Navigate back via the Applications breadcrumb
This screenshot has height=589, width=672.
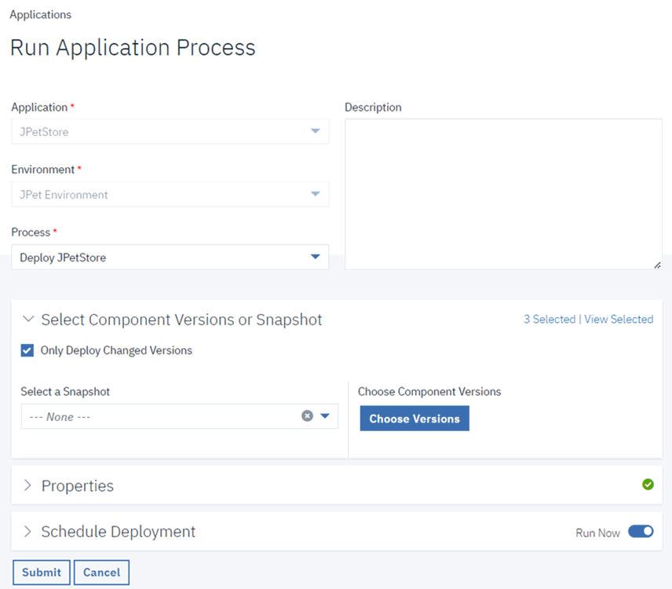pos(40,14)
